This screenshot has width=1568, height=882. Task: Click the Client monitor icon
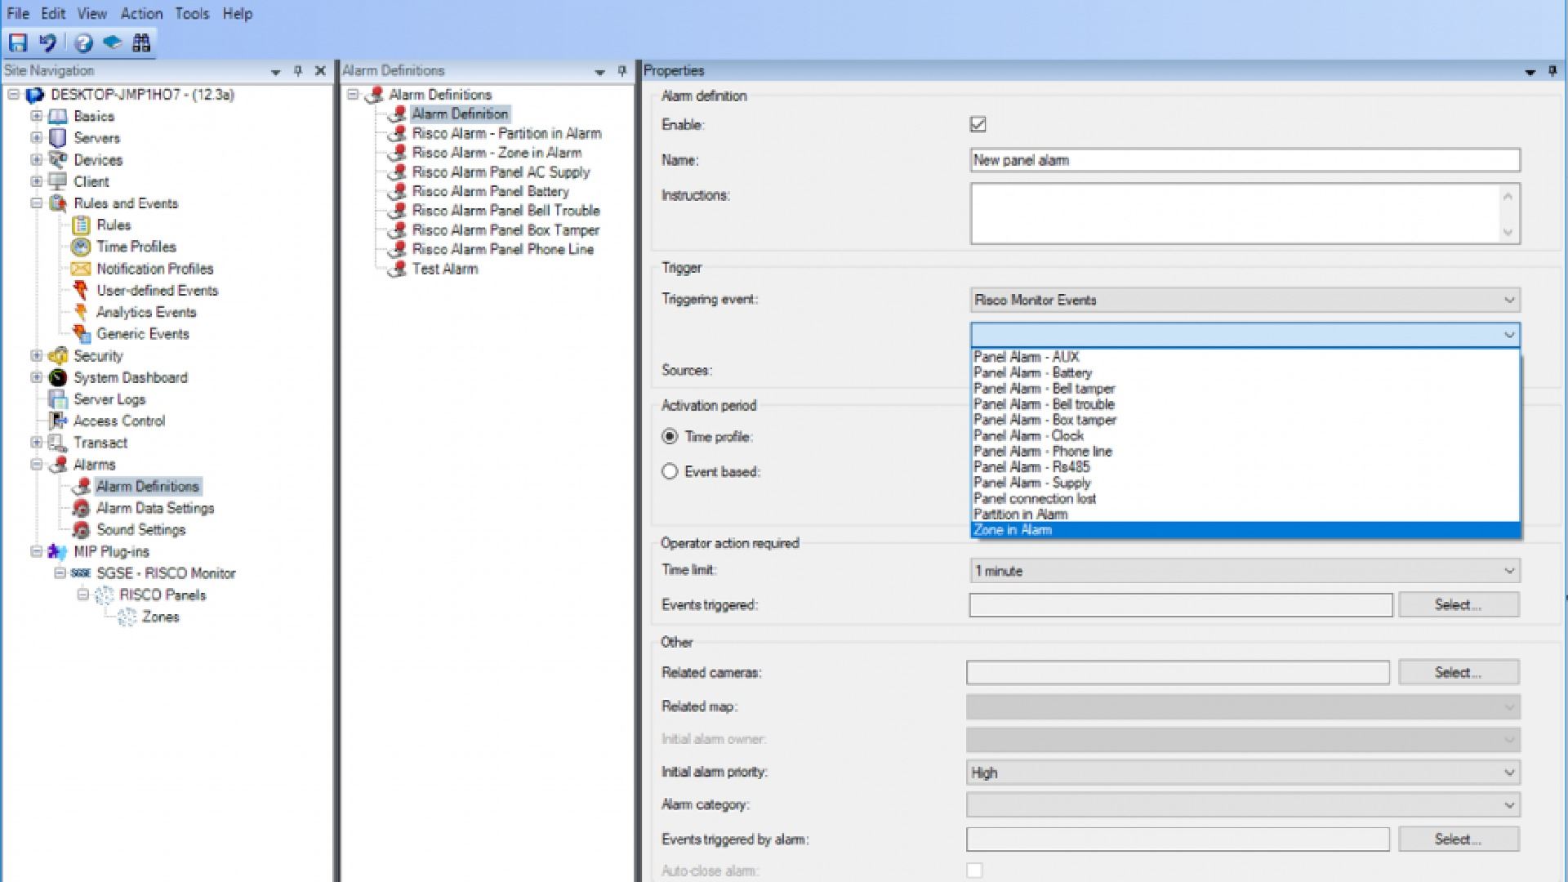(58, 181)
